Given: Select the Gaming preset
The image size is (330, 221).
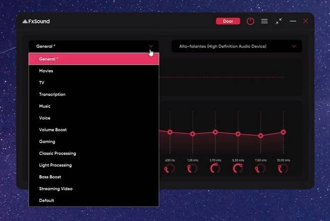Looking at the screenshot, I should (94, 141).
